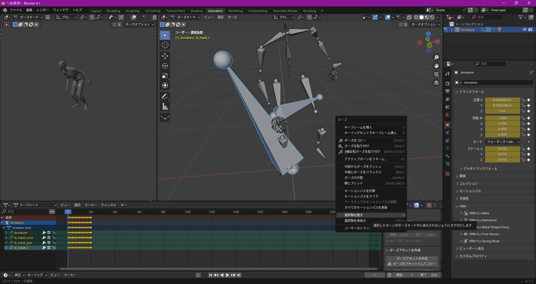The image size is (536, 284).
Task: Jump to the last frame button
Action: tap(239, 275)
